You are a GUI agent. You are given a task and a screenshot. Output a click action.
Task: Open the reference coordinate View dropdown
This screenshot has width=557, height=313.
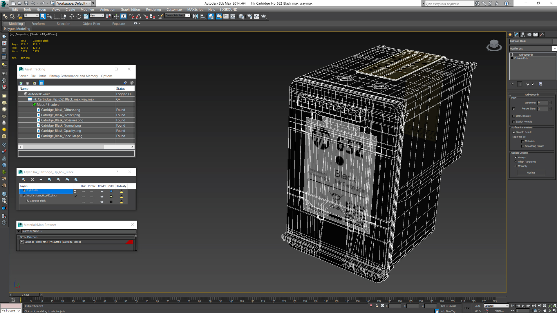click(x=97, y=16)
